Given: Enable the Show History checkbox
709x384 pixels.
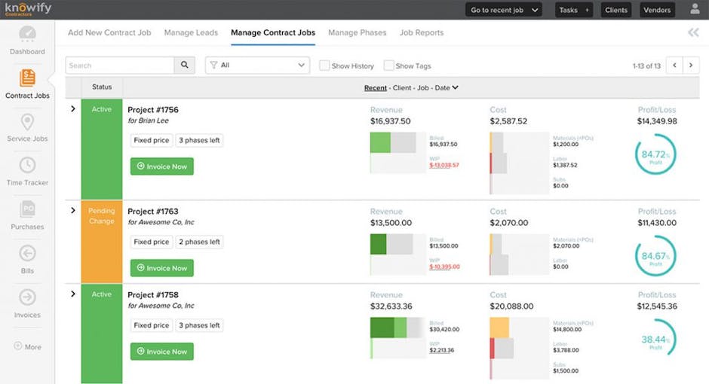Looking at the screenshot, I should point(324,66).
